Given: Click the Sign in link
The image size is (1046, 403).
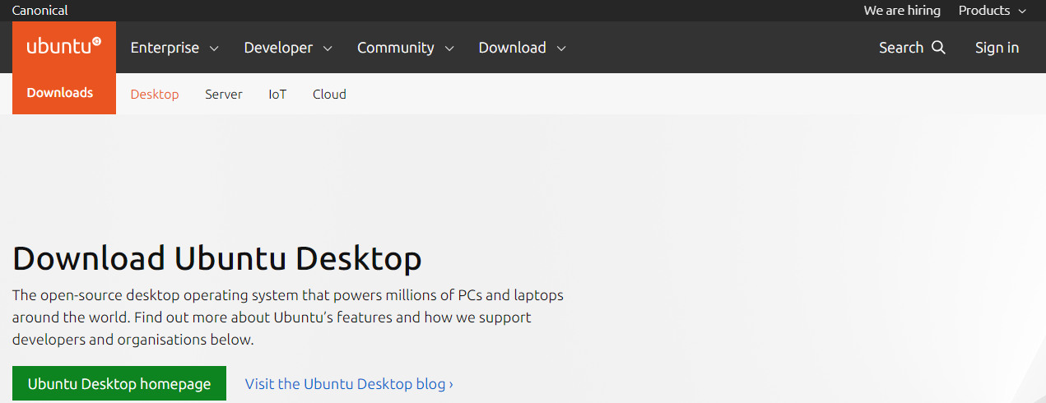Looking at the screenshot, I should coord(997,48).
